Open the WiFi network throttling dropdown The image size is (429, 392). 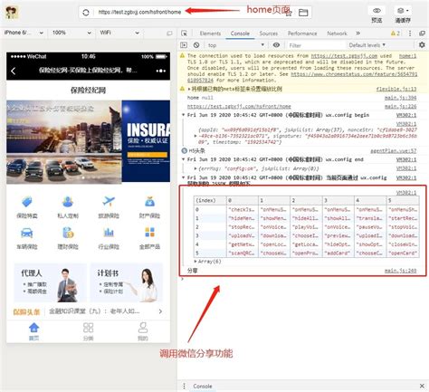pos(119,33)
